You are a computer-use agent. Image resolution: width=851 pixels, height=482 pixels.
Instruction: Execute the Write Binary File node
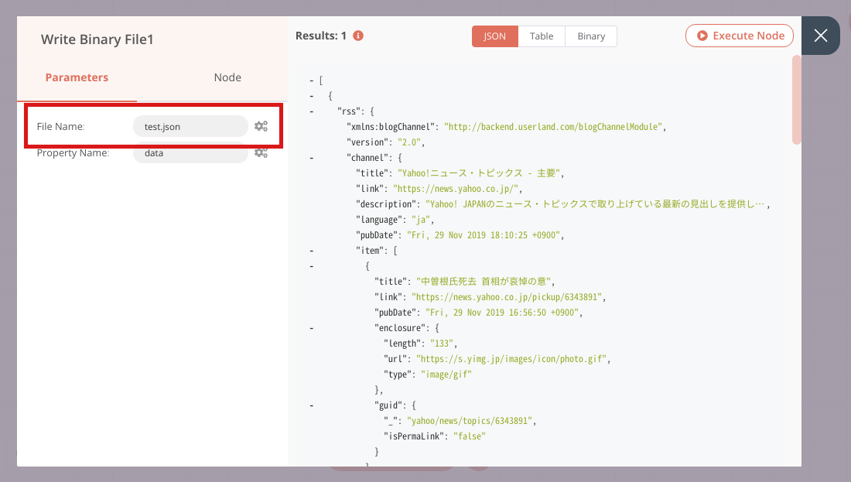click(x=739, y=36)
